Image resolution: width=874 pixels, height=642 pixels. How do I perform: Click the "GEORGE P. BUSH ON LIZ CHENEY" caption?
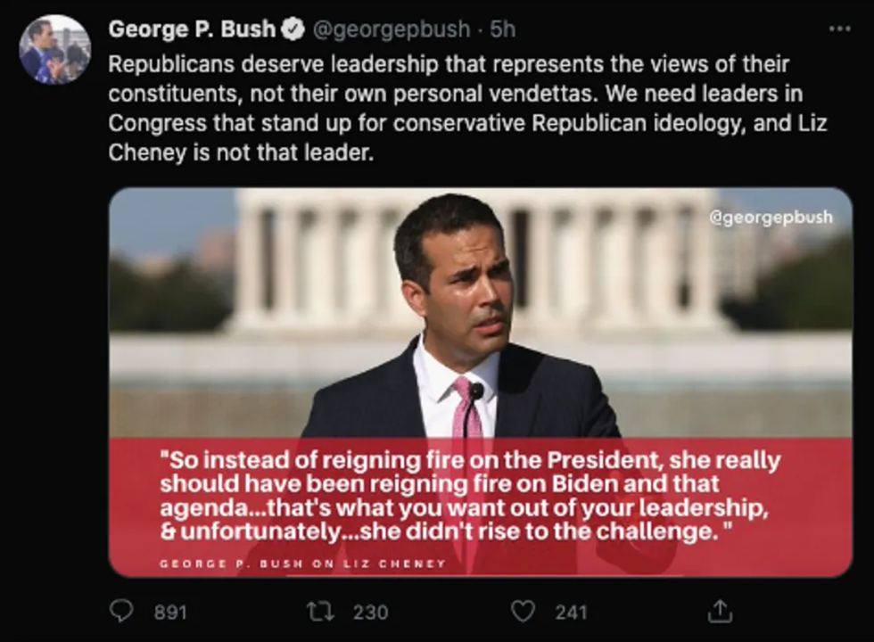pos(302,564)
